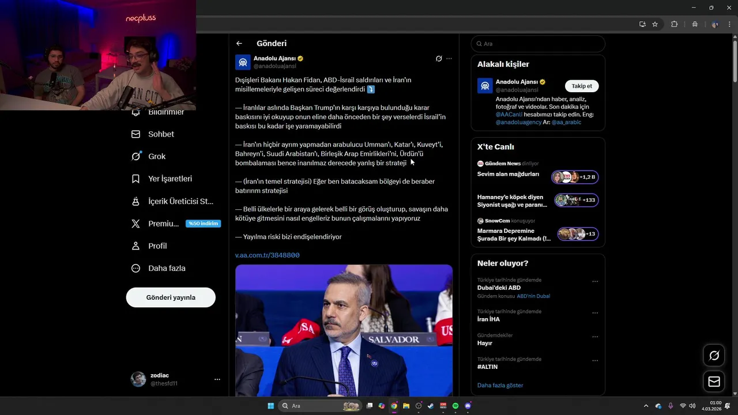Click listeners badge showing +133
This screenshot has width=738, height=415.
576,200
